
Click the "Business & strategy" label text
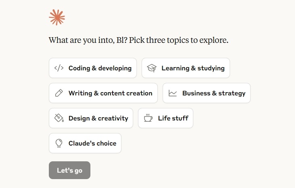pyautogui.click(x=214, y=93)
